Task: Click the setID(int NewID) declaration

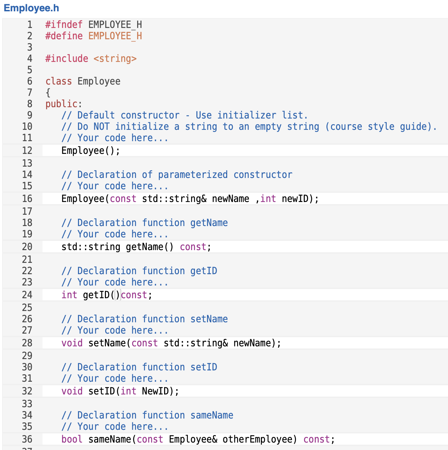Action: coord(119,391)
